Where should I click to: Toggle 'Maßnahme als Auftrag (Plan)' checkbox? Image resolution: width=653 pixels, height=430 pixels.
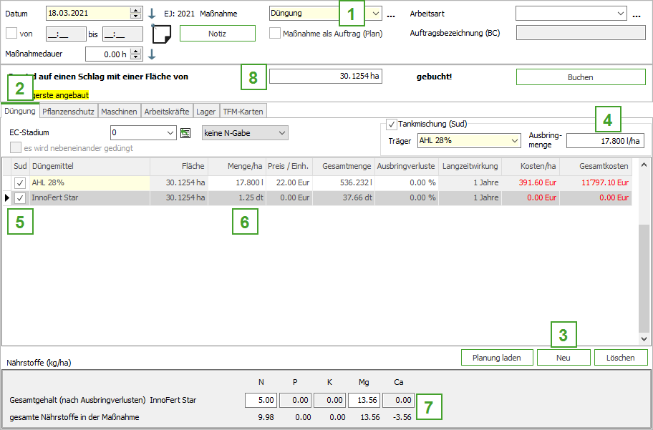click(x=275, y=33)
